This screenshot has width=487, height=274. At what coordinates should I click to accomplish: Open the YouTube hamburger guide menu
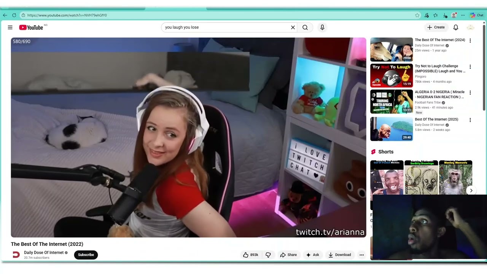[x=10, y=27]
